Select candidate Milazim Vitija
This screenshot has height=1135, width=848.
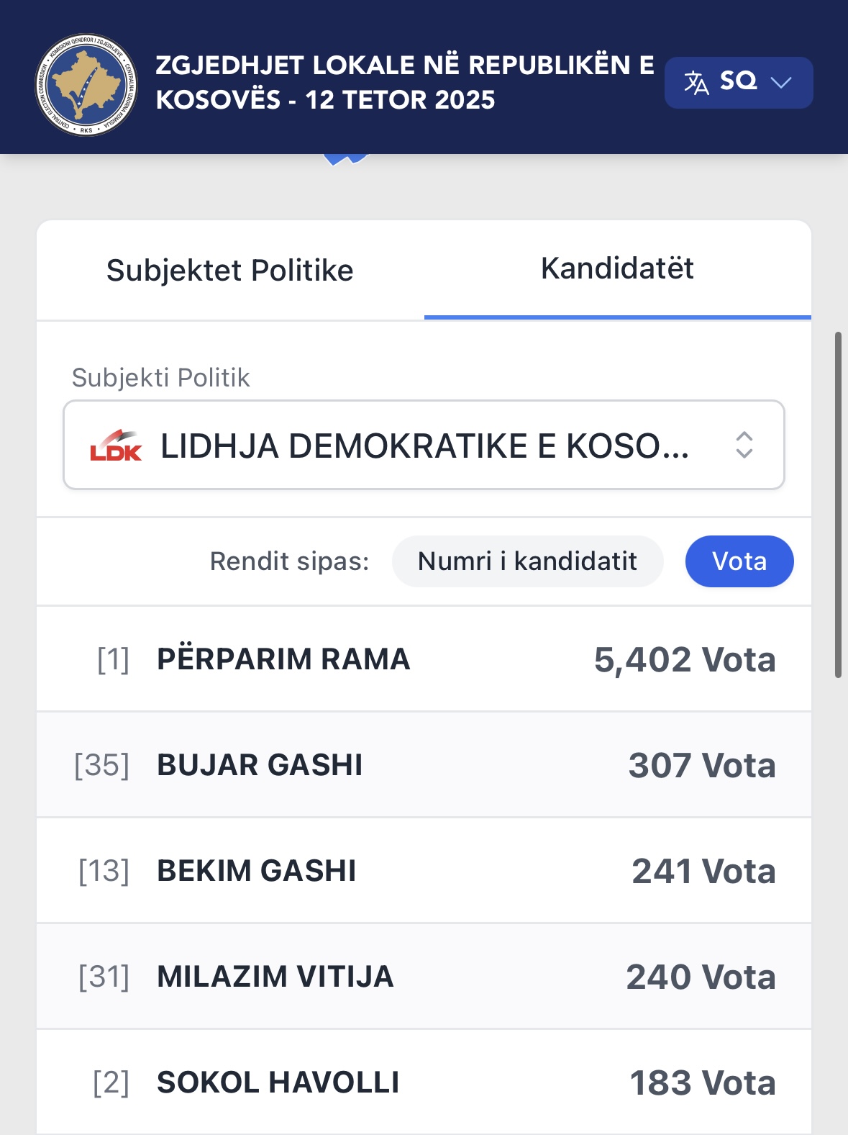coord(424,977)
